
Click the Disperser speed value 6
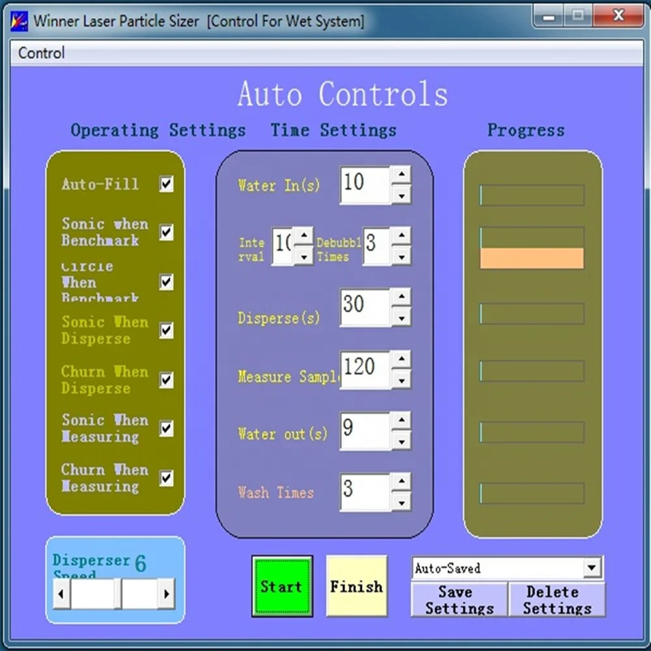(x=141, y=563)
